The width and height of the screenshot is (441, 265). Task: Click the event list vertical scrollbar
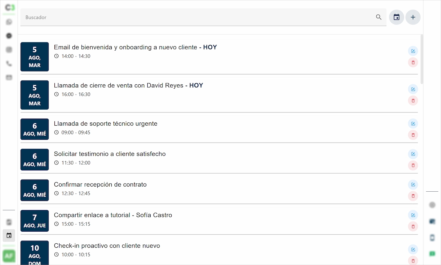click(x=422, y=59)
